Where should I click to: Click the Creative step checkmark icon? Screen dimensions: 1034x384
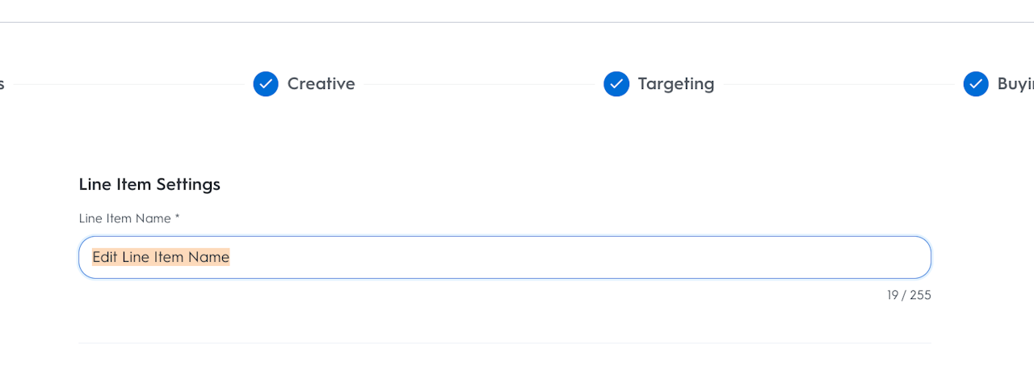coord(266,84)
